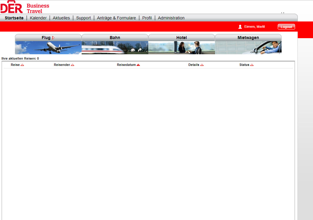The width and height of the screenshot is (313, 220).
Task: Select the Flug booking tab
Action: pos(48,38)
